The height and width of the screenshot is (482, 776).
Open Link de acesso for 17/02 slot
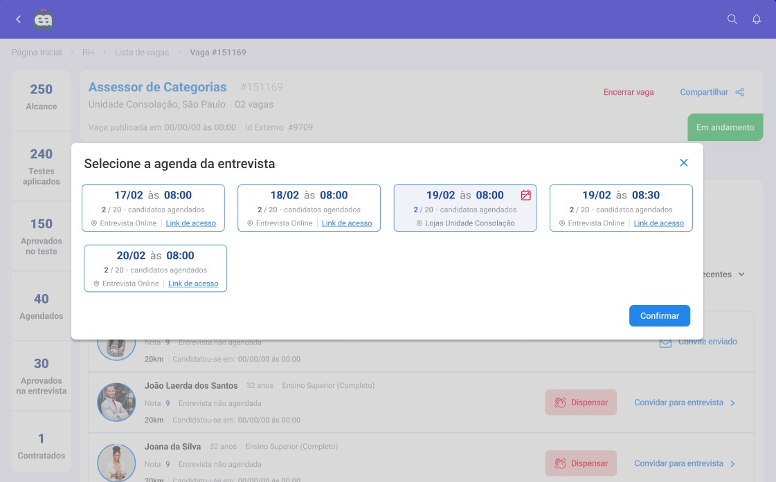(x=190, y=223)
